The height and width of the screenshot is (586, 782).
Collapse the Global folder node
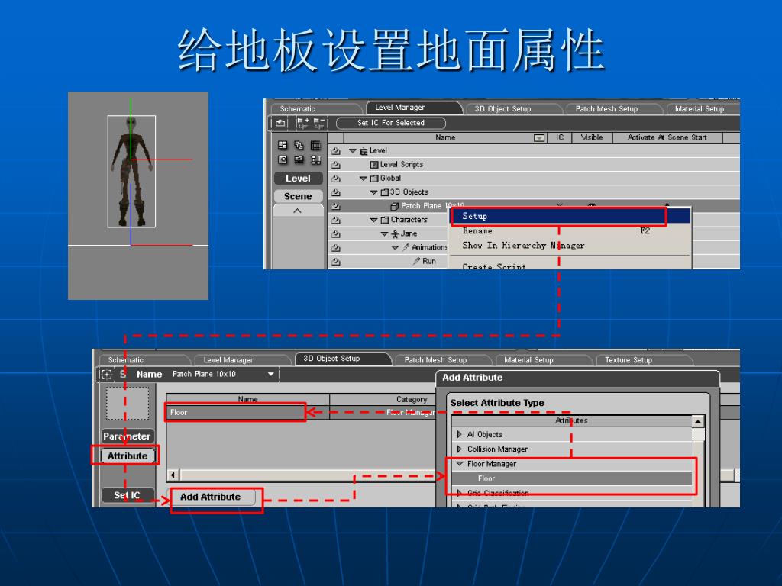pos(363,179)
